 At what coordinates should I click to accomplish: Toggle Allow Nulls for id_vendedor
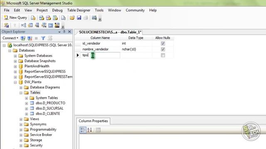[x=163, y=43]
